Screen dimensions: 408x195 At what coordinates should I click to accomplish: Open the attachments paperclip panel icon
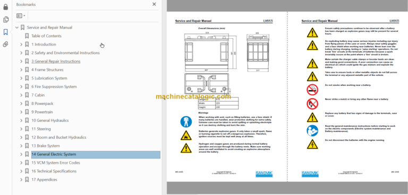click(x=5, y=45)
